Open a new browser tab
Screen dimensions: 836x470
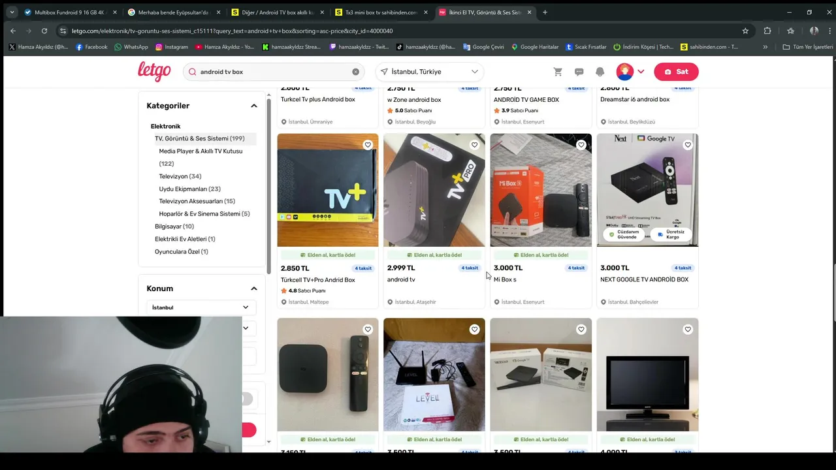click(x=545, y=12)
